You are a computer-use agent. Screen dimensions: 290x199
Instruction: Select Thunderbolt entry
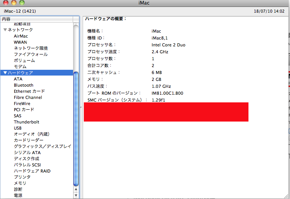(x=27, y=122)
